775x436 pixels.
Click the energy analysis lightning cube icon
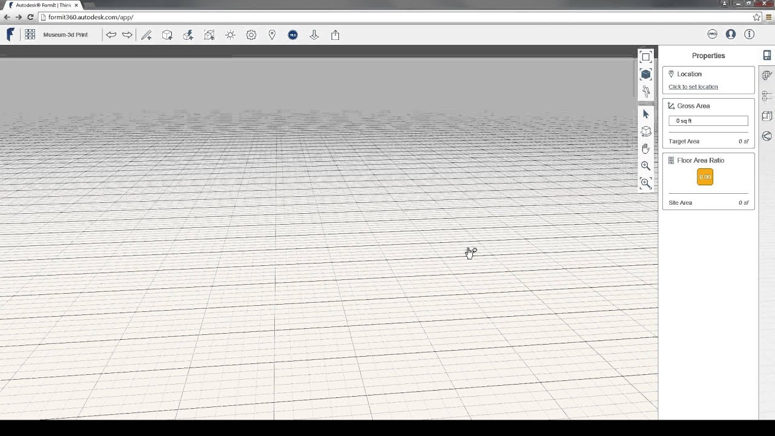188,35
